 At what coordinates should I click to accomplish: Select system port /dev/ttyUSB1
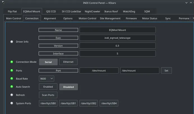click(68, 103)
